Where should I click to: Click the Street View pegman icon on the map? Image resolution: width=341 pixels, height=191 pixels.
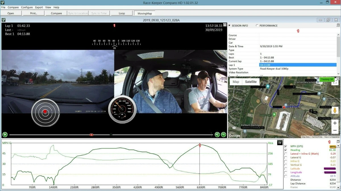pyautogui.click(x=335, y=111)
